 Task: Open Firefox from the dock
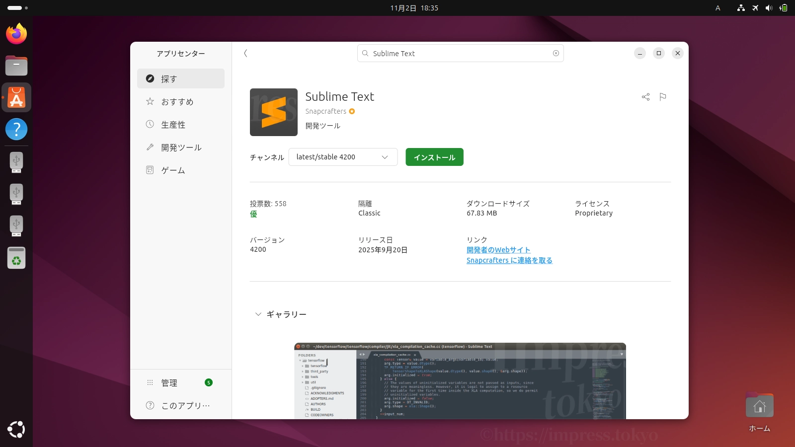click(16, 34)
